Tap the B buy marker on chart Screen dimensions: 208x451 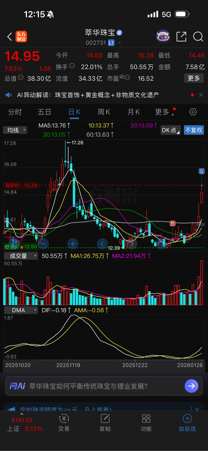[173, 223]
